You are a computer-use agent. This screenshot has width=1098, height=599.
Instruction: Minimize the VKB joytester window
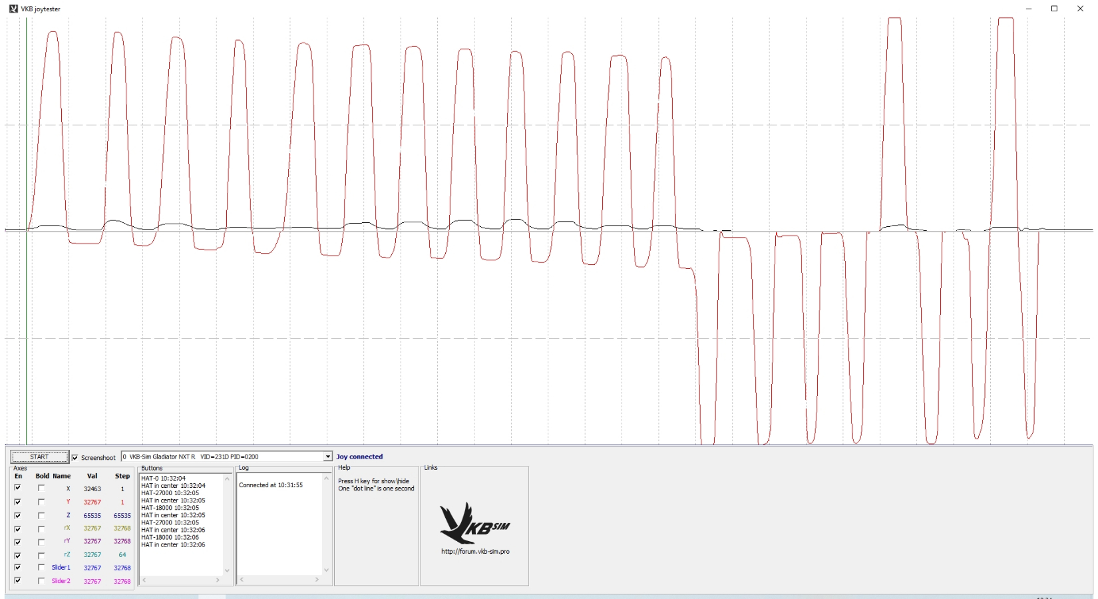1029,9
